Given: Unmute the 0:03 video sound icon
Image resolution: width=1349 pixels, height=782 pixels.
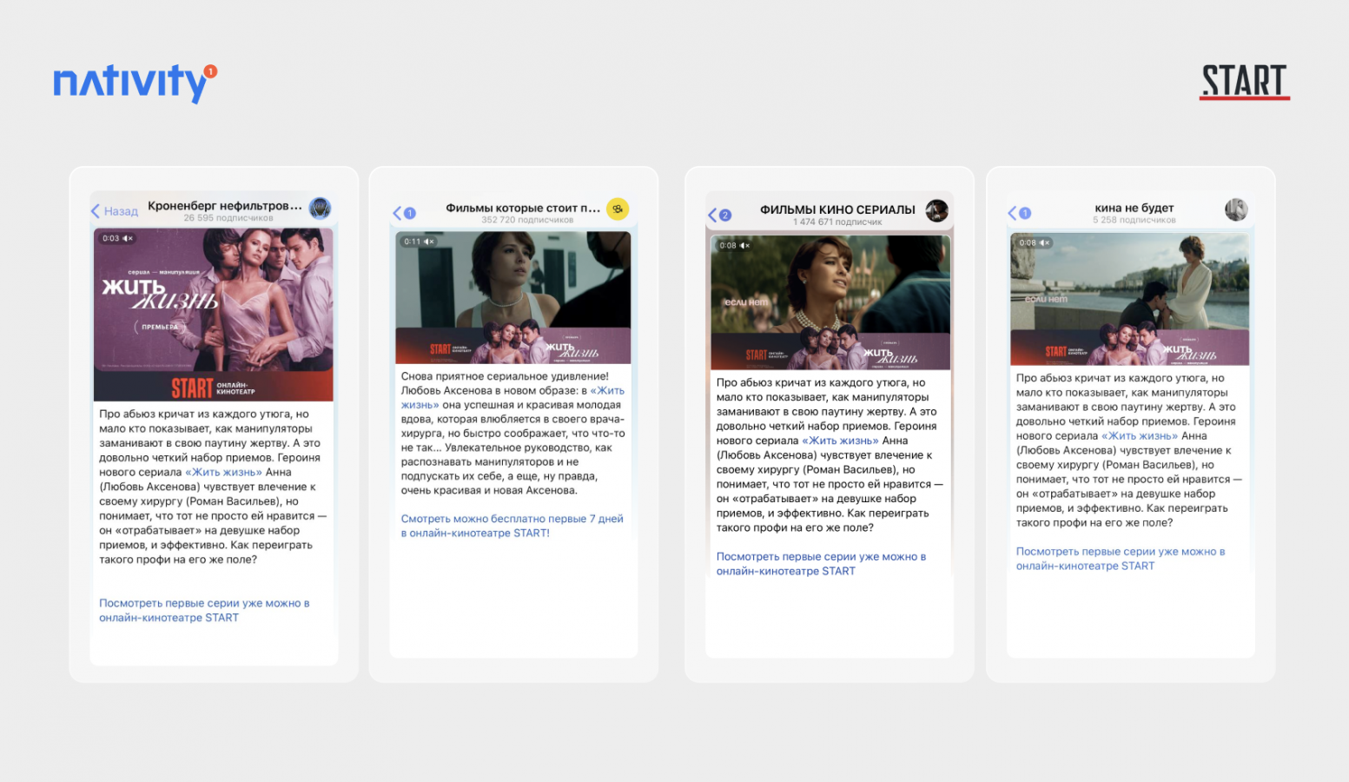Looking at the screenshot, I should pos(128,238).
